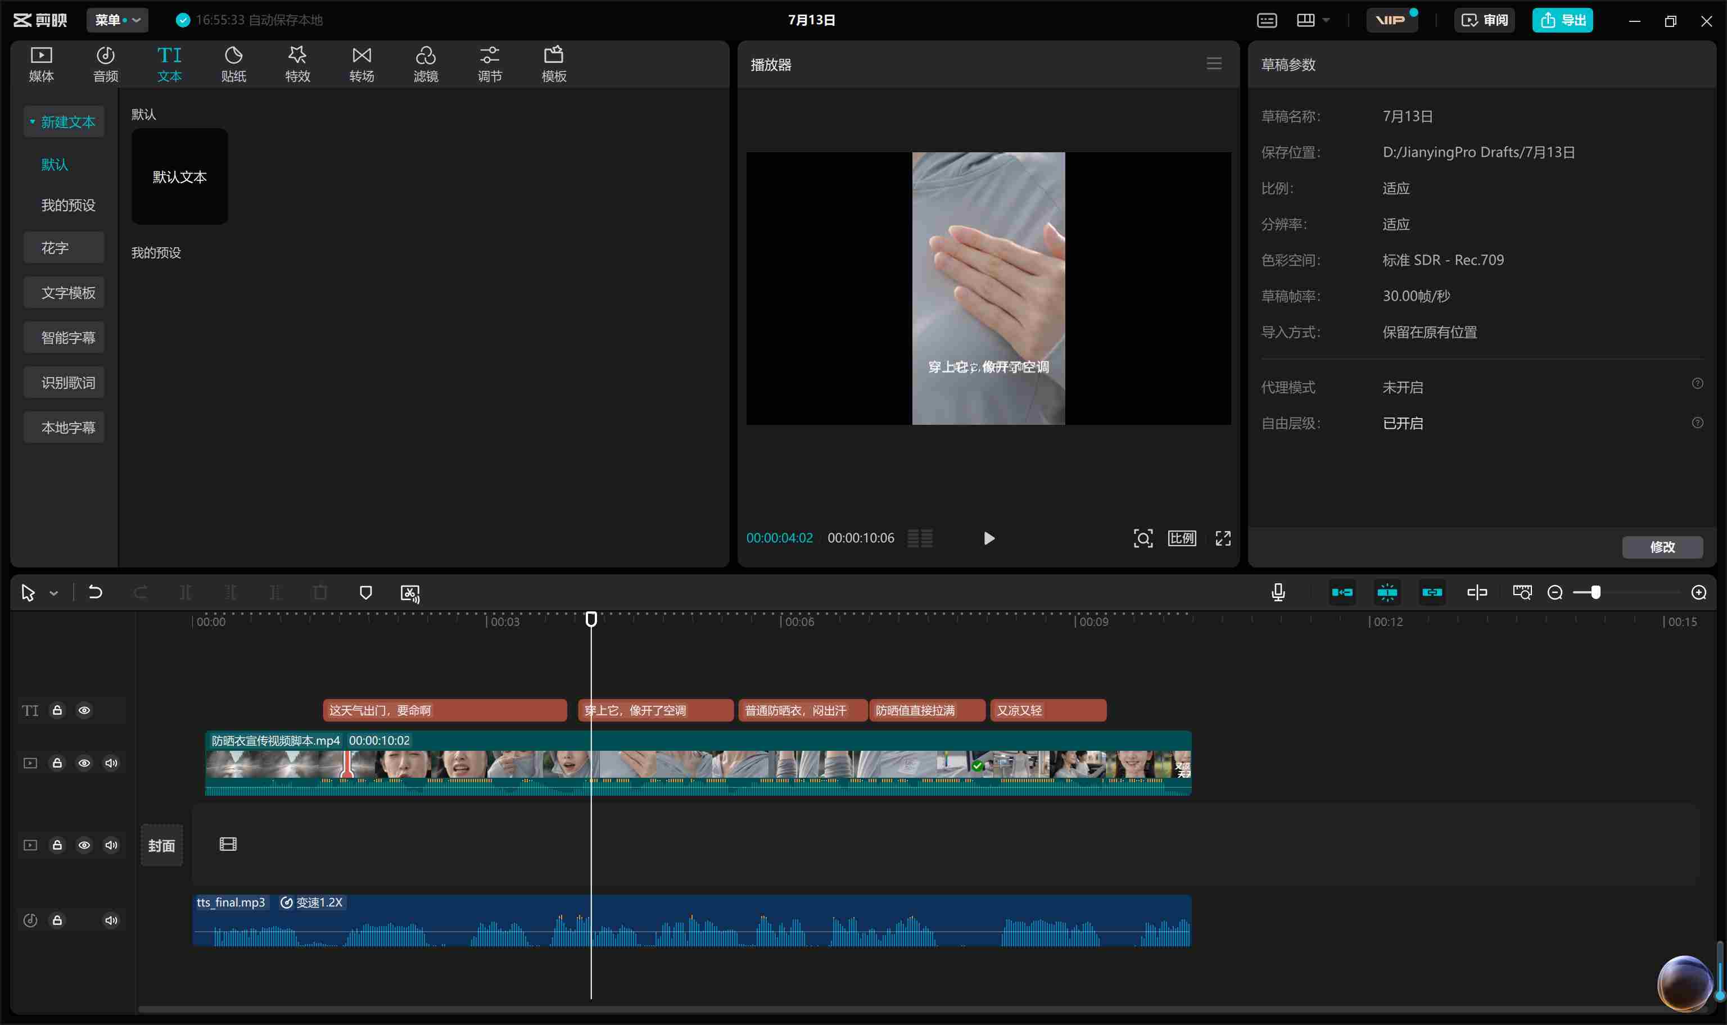Toggle auto snapping on the timeline
Screen dimensions: 1727x1025
[1386, 592]
